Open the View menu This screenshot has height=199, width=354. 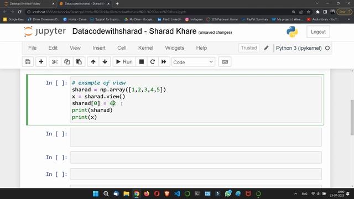click(75, 48)
